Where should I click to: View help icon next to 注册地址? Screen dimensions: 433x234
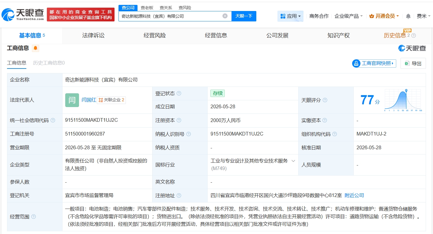tap(179, 195)
